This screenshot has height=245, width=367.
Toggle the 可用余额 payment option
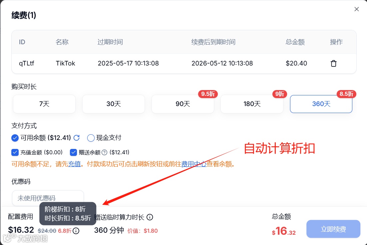point(15,138)
